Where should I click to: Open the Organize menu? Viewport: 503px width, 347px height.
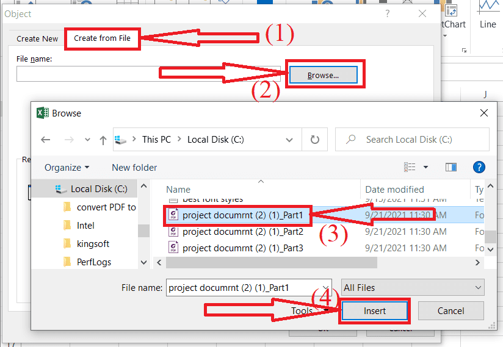point(67,168)
